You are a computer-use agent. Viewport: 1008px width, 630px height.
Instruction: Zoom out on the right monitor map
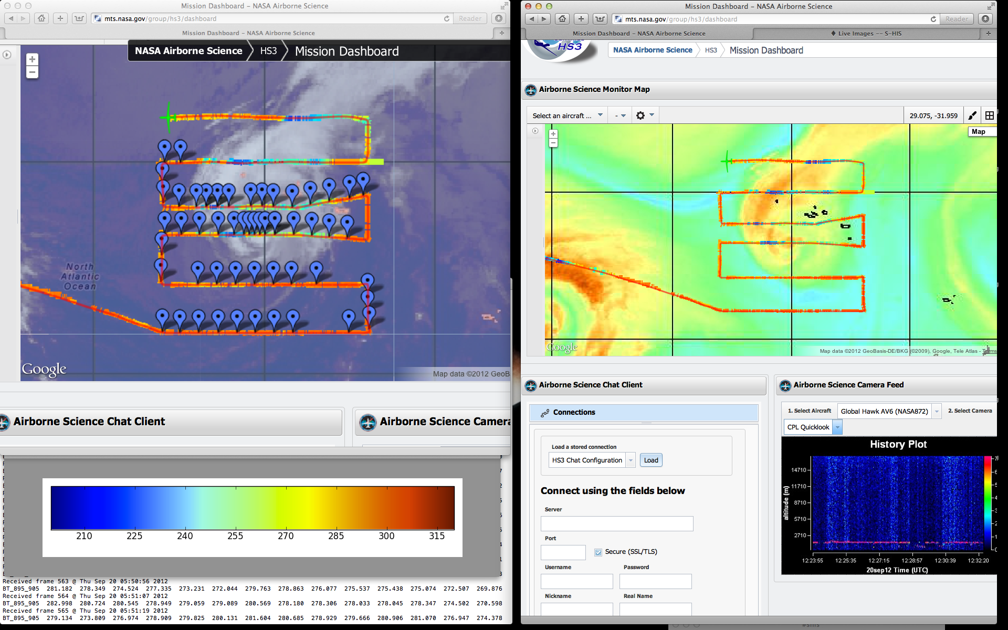pos(553,143)
